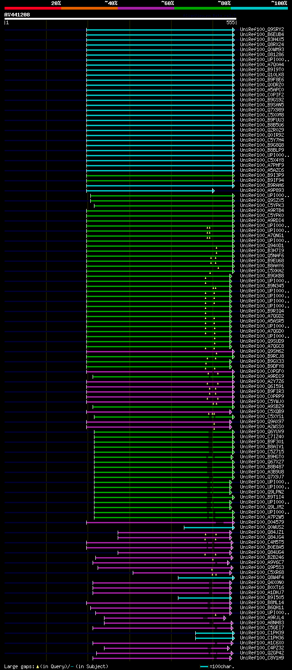Open hit UniRef100_B3H4X5
Image resolution: width=292 pixels, height=670 pixels.
262,39
